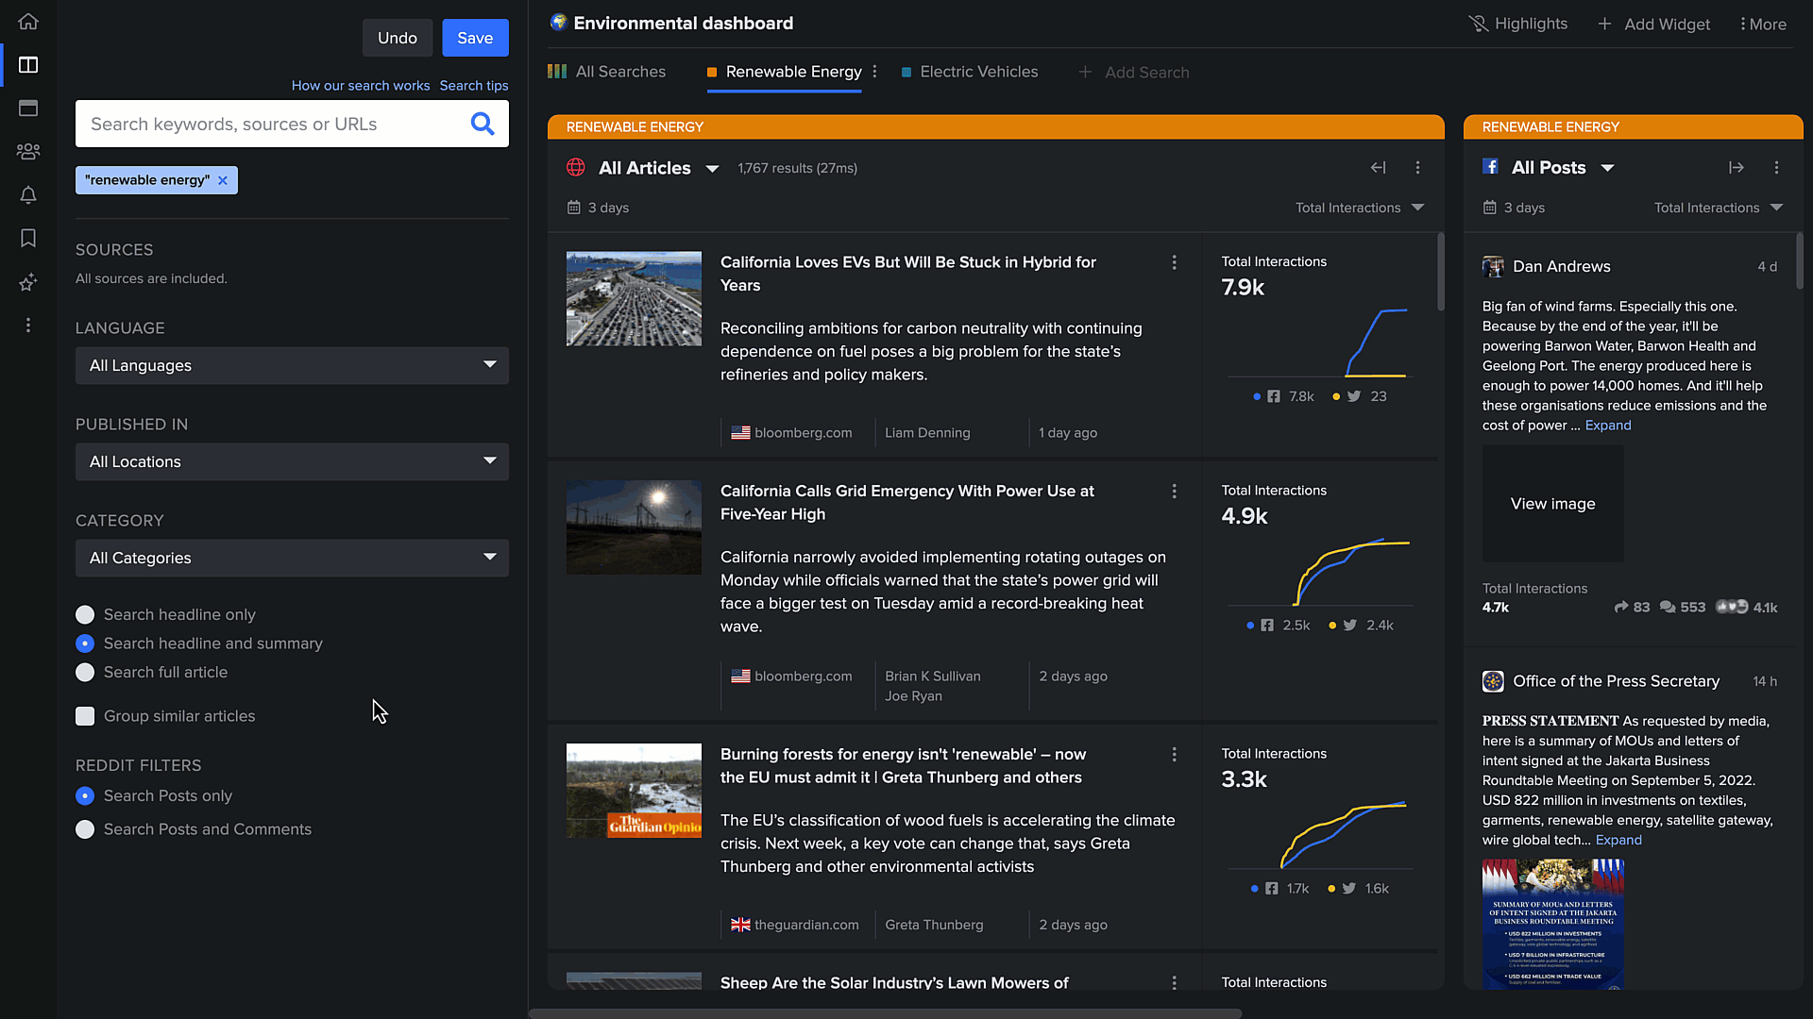Switch to Renewable Energy tab

[x=785, y=72]
